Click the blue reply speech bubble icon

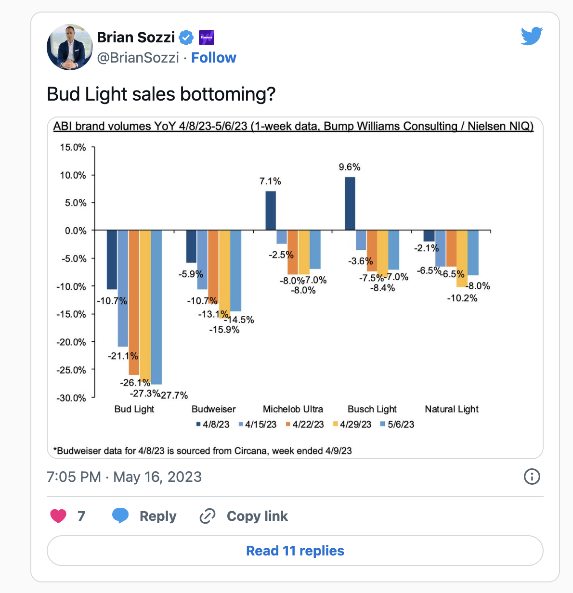[x=120, y=516]
